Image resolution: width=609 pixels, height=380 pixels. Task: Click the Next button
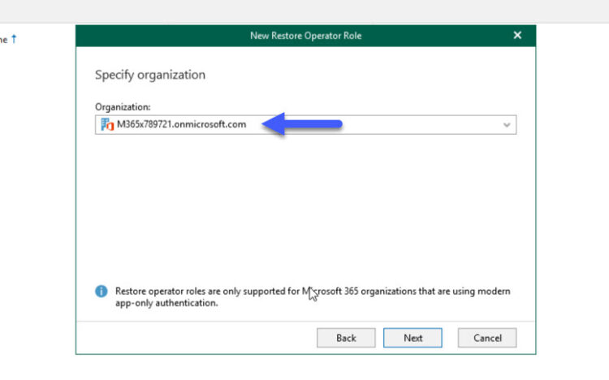point(412,338)
